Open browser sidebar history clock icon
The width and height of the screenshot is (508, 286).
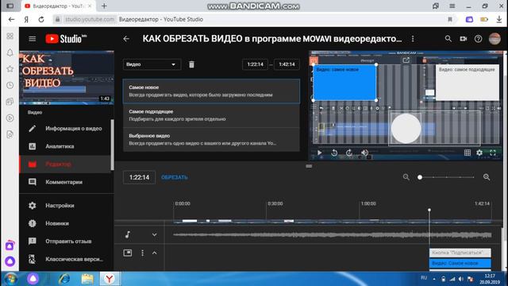pos(10,85)
